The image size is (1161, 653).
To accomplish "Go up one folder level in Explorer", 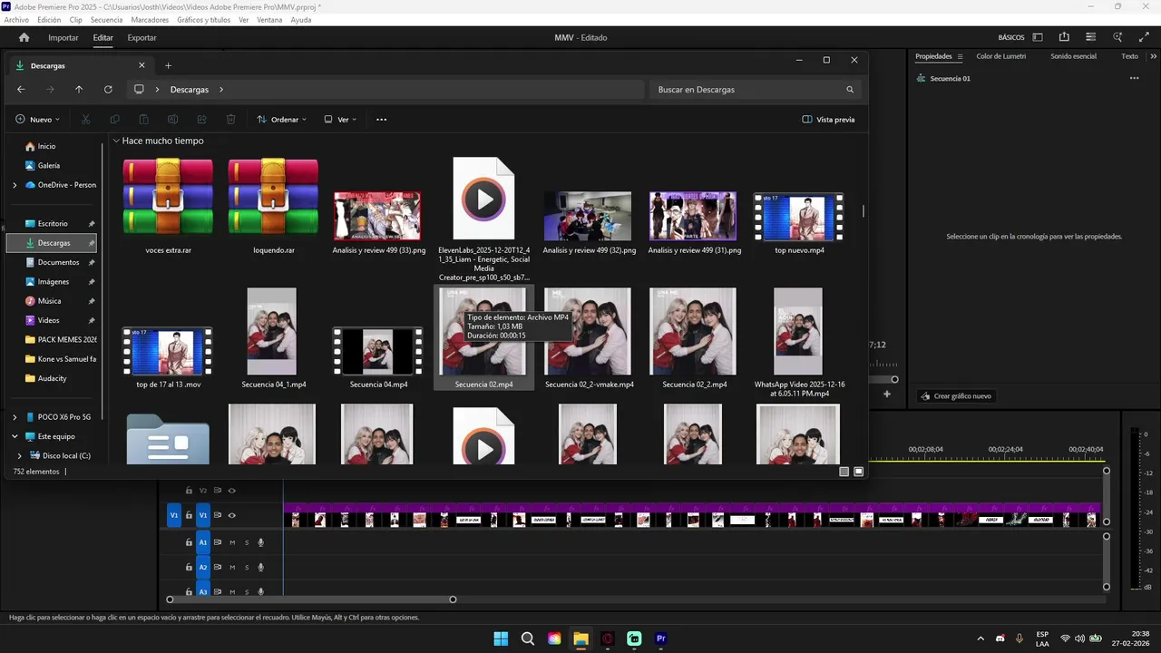I will (79, 90).
